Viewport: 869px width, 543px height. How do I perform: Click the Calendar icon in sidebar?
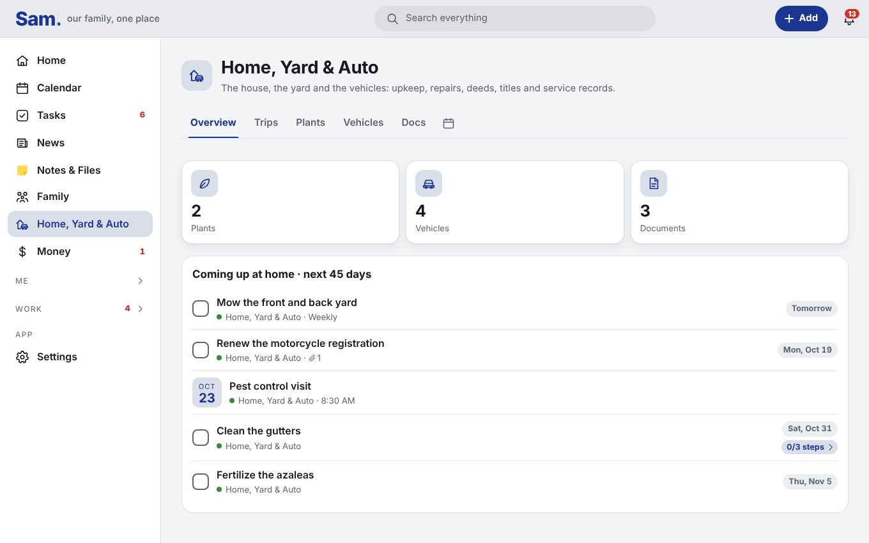pyautogui.click(x=22, y=88)
